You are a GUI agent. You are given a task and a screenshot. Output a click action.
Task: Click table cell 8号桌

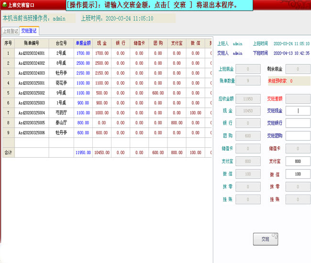(61, 63)
